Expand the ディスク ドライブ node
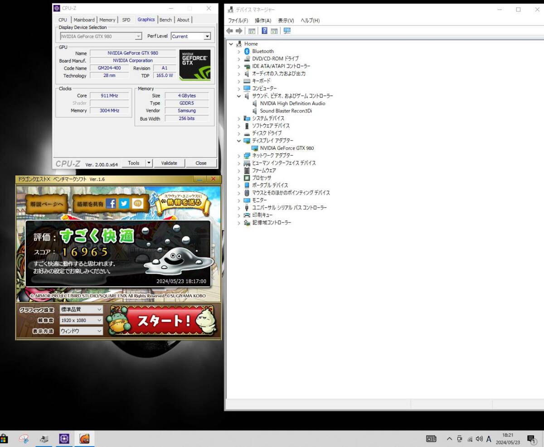This screenshot has width=544, height=447. [x=239, y=133]
